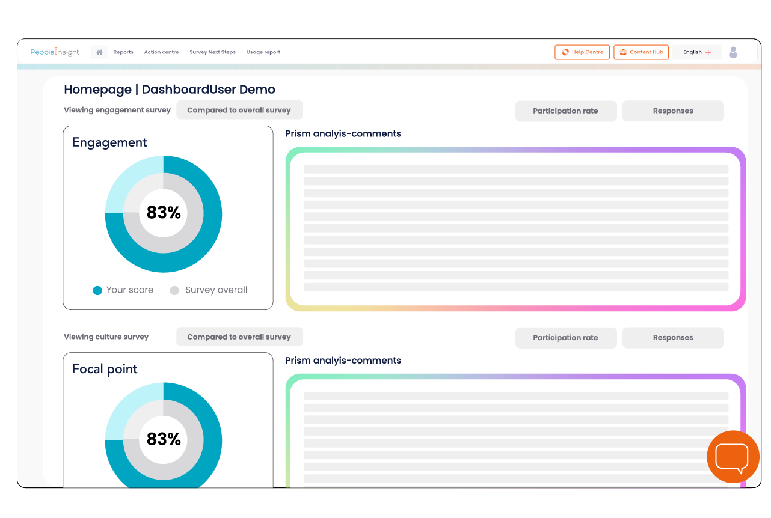
Task: Go to Survey Next Steps
Action: pos(212,52)
